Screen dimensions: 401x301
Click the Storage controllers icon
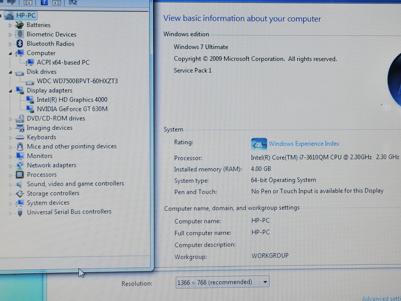(x=20, y=194)
